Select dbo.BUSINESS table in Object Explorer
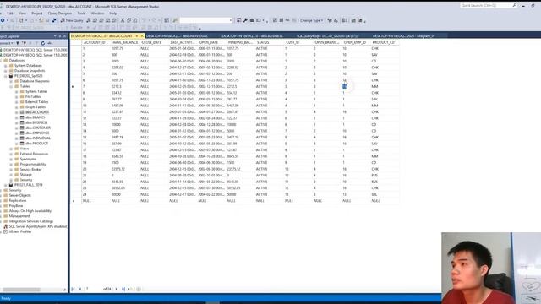The height and width of the screenshot is (304, 541). click(36, 122)
